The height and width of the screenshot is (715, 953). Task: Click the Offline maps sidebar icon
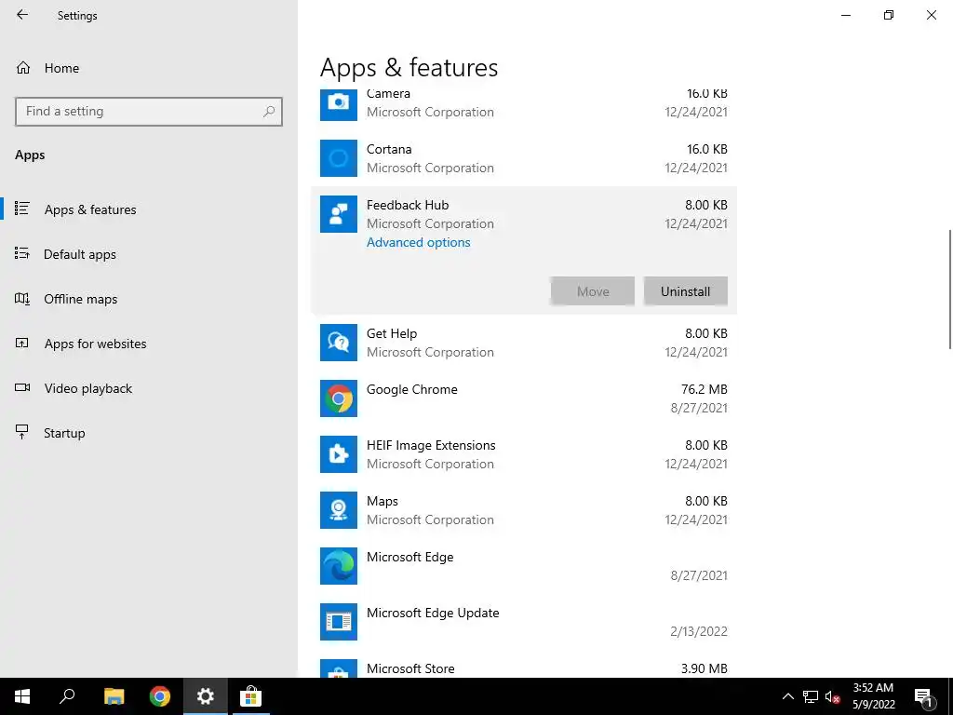(22, 299)
